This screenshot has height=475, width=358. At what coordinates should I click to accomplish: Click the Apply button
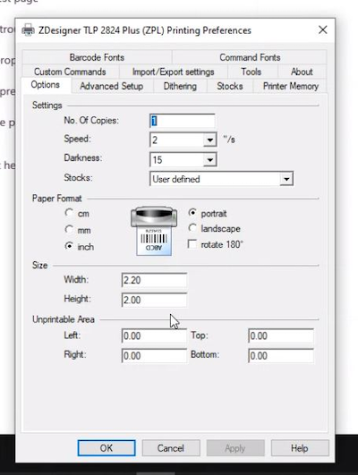(235, 448)
